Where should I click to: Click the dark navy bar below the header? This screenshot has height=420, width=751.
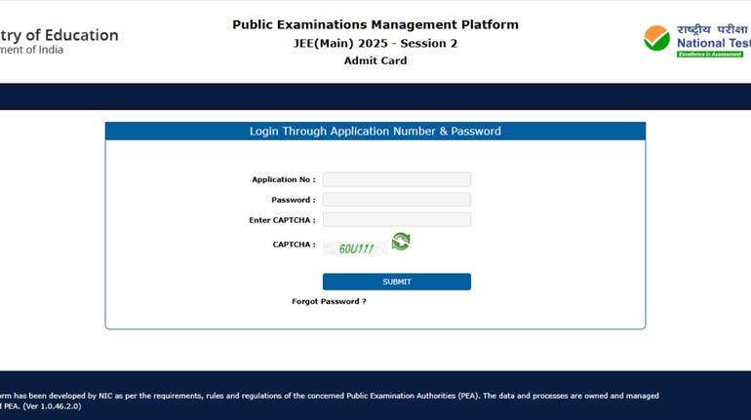click(375, 96)
